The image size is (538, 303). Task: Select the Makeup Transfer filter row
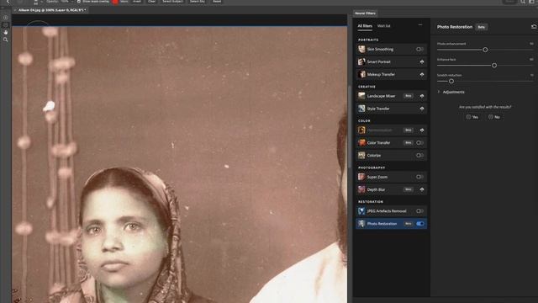tap(391, 74)
